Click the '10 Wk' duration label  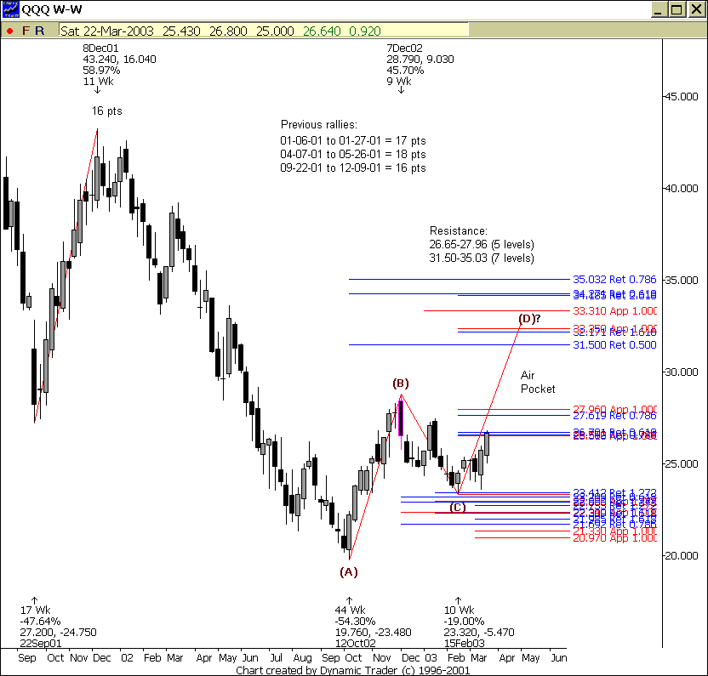pos(460,611)
